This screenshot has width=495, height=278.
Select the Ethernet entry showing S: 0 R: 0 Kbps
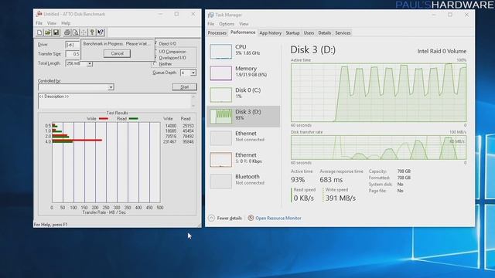point(243,160)
